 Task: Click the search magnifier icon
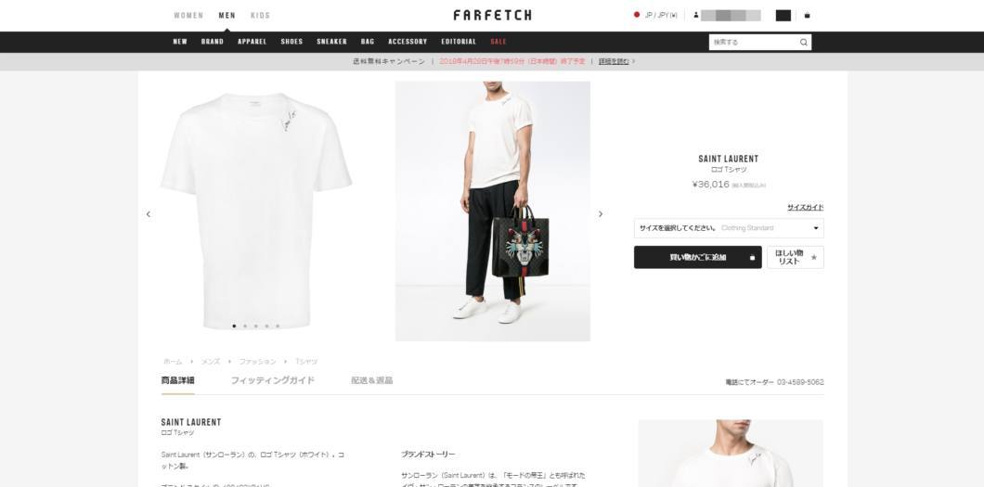point(803,43)
